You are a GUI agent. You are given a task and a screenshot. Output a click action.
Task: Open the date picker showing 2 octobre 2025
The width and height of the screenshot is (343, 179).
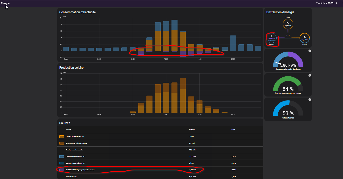point(325,3)
